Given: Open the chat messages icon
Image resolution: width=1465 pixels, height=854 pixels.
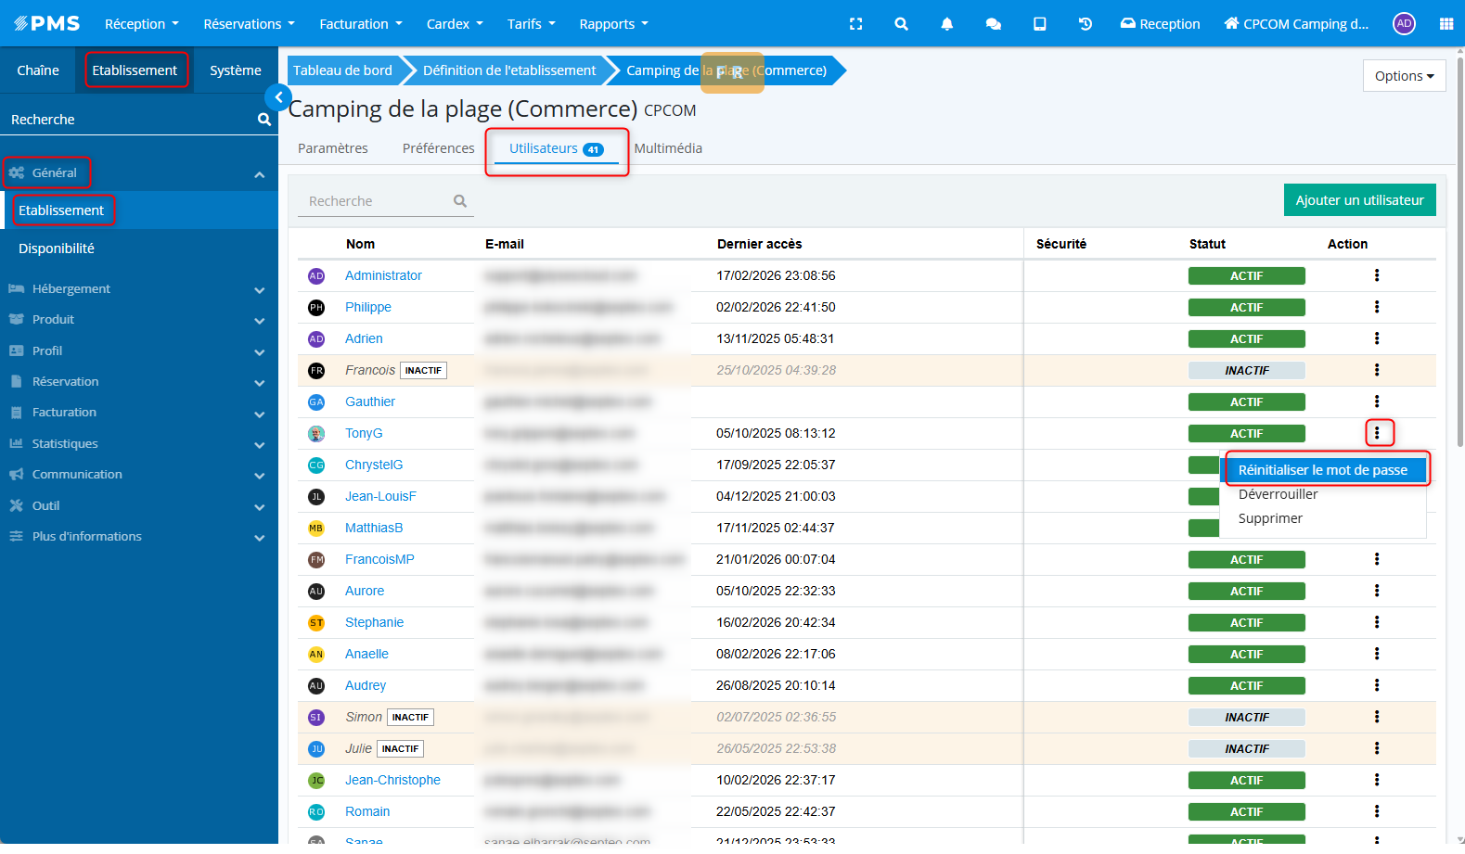Looking at the screenshot, I should [x=993, y=24].
